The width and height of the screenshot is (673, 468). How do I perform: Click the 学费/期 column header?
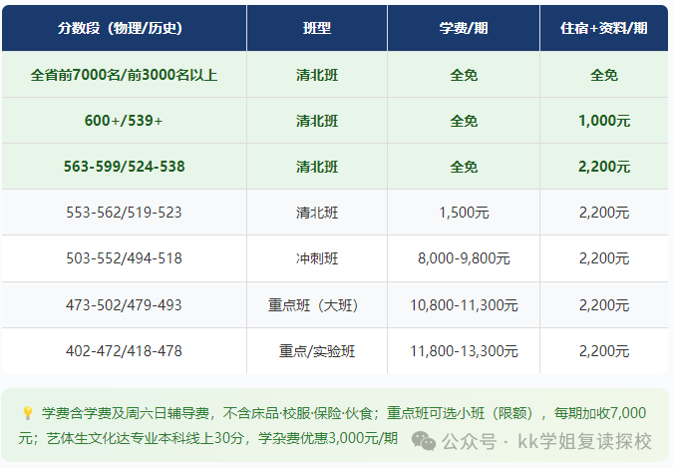point(463,28)
